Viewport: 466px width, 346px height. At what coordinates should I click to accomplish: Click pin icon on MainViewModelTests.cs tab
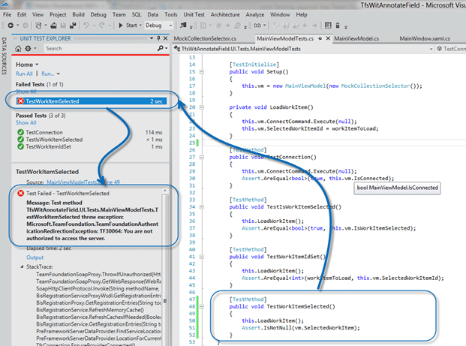[320, 38]
